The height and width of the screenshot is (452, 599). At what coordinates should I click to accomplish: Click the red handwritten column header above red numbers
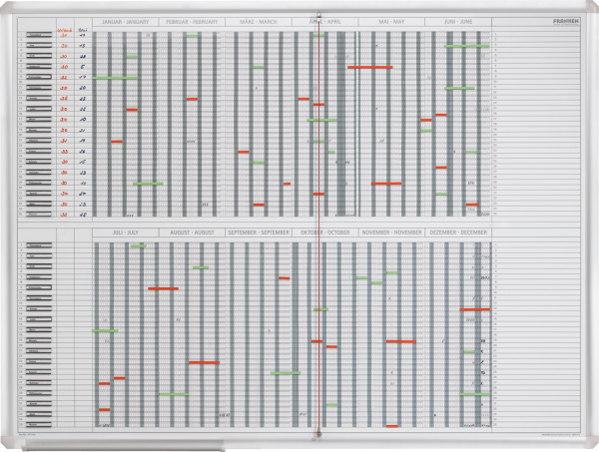65,30
